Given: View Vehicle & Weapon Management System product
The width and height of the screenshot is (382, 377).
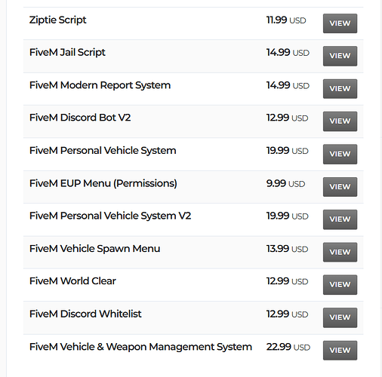Looking at the screenshot, I should coord(340,350).
